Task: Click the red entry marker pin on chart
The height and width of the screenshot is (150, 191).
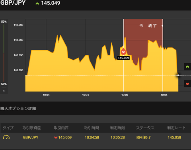Action: (x=123, y=51)
